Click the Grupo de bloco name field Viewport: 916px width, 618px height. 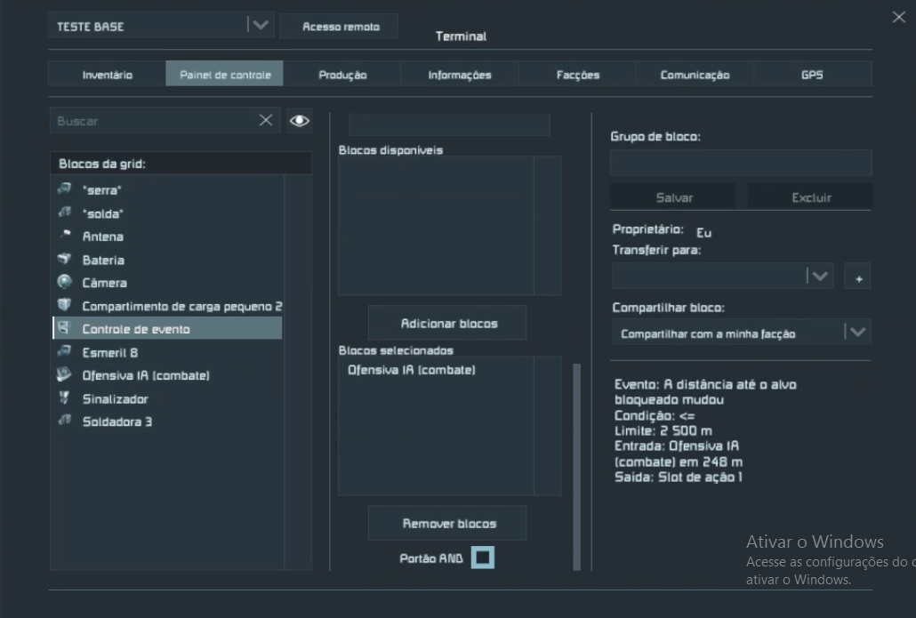(740, 163)
